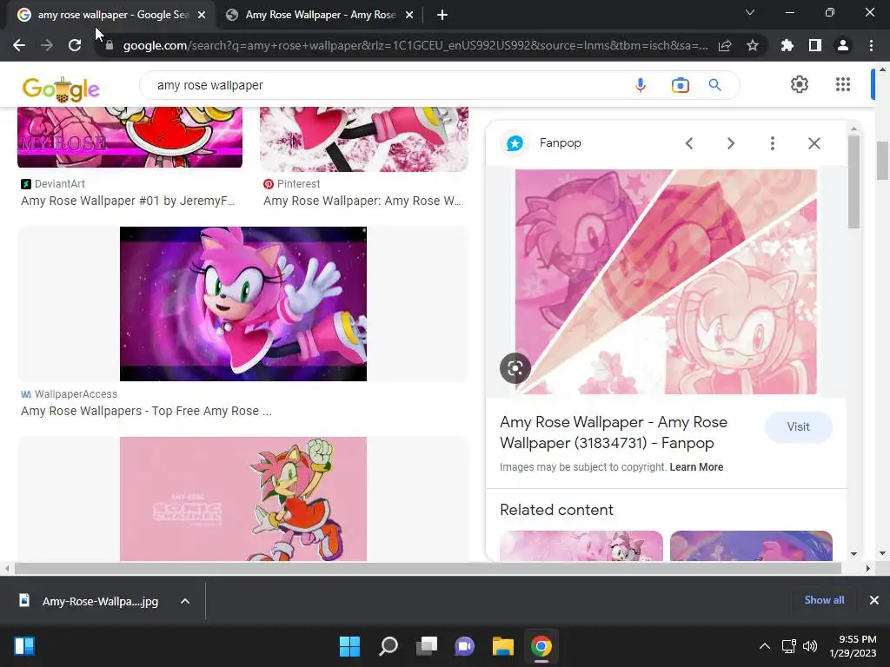This screenshot has width=890, height=667.
Task: Search by voice microphone icon
Action: tap(641, 85)
